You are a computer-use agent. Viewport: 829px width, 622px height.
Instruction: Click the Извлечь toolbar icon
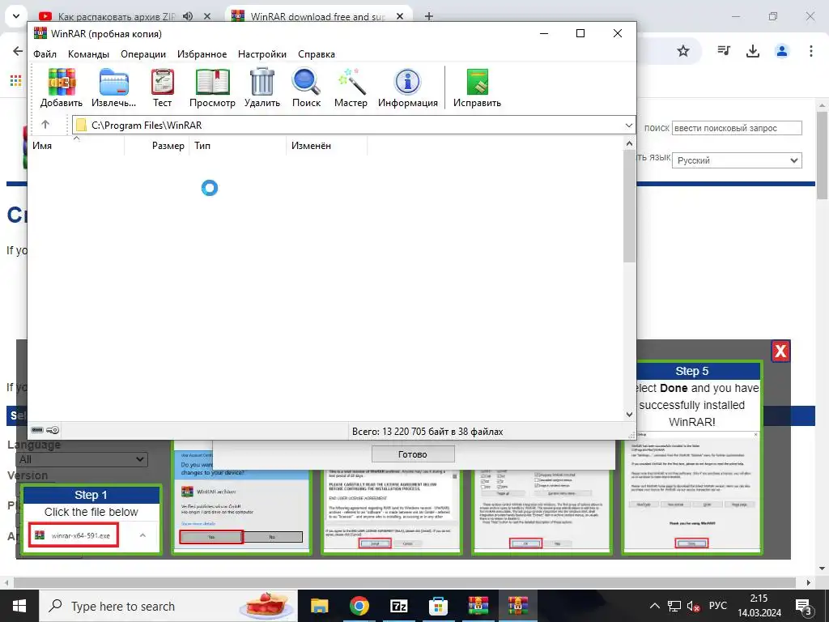(113, 87)
